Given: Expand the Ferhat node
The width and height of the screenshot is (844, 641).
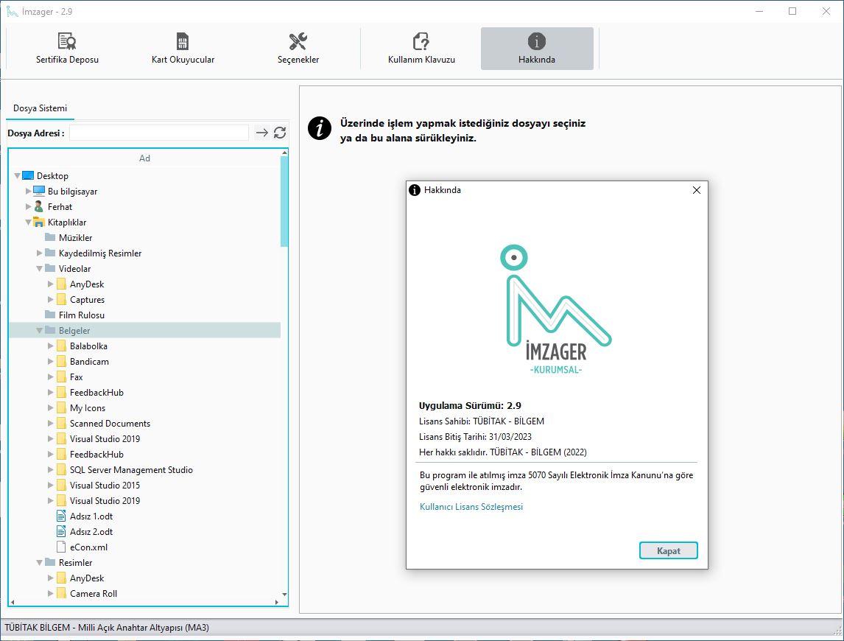Looking at the screenshot, I should [x=29, y=207].
